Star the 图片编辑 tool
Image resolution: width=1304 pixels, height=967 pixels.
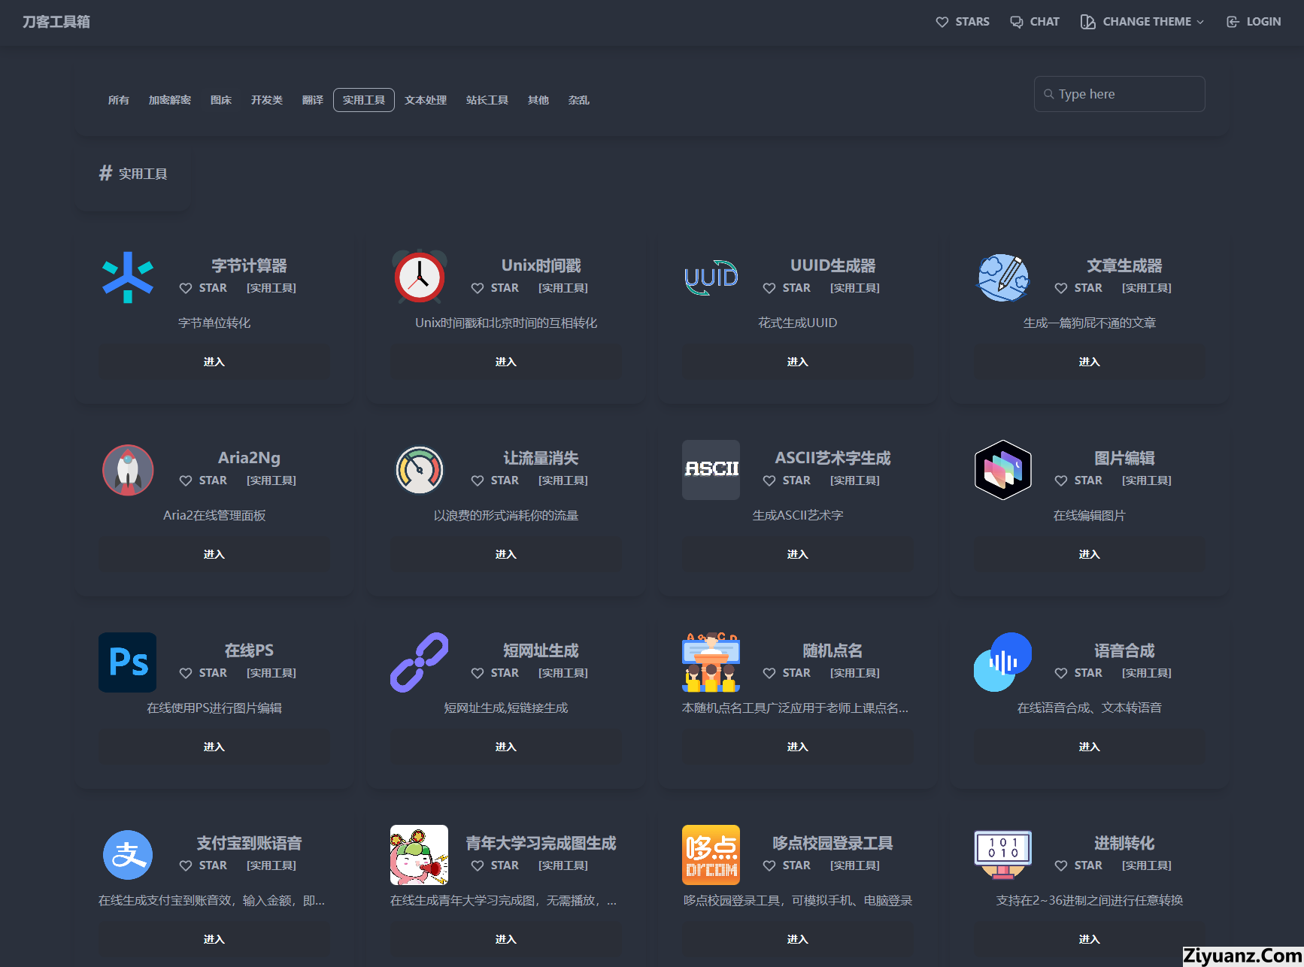[x=1078, y=480]
